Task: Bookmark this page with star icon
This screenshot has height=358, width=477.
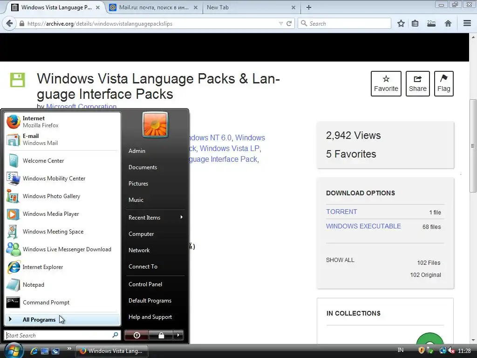Action: pos(401,23)
